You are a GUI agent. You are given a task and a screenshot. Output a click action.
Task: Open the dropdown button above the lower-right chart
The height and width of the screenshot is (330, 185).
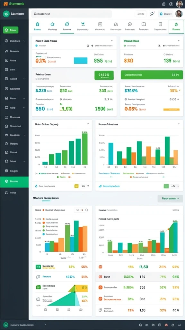(170, 199)
